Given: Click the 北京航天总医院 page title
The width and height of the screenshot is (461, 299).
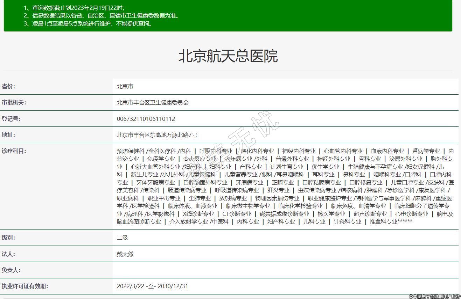Looking at the screenshot, I should tap(228, 56).
